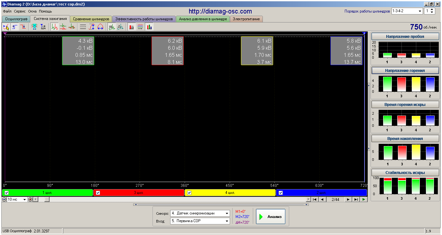Screen dimensions: 442x235
Task: Toggle the red bar value labels icon
Action: 132,27
